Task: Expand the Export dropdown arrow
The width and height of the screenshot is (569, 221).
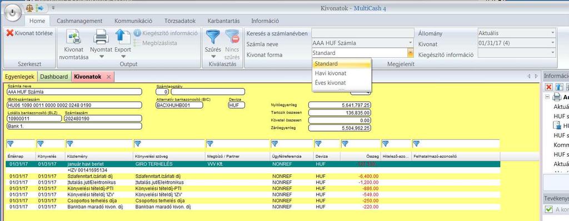Action: (x=123, y=56)
